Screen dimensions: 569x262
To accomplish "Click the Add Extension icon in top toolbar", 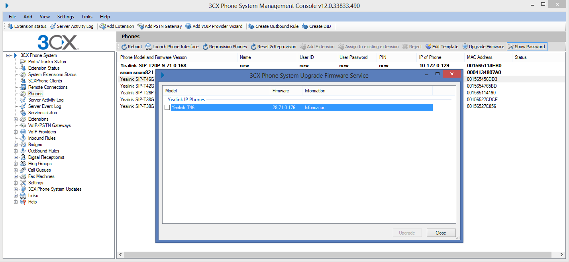I will tap(102, 26).
